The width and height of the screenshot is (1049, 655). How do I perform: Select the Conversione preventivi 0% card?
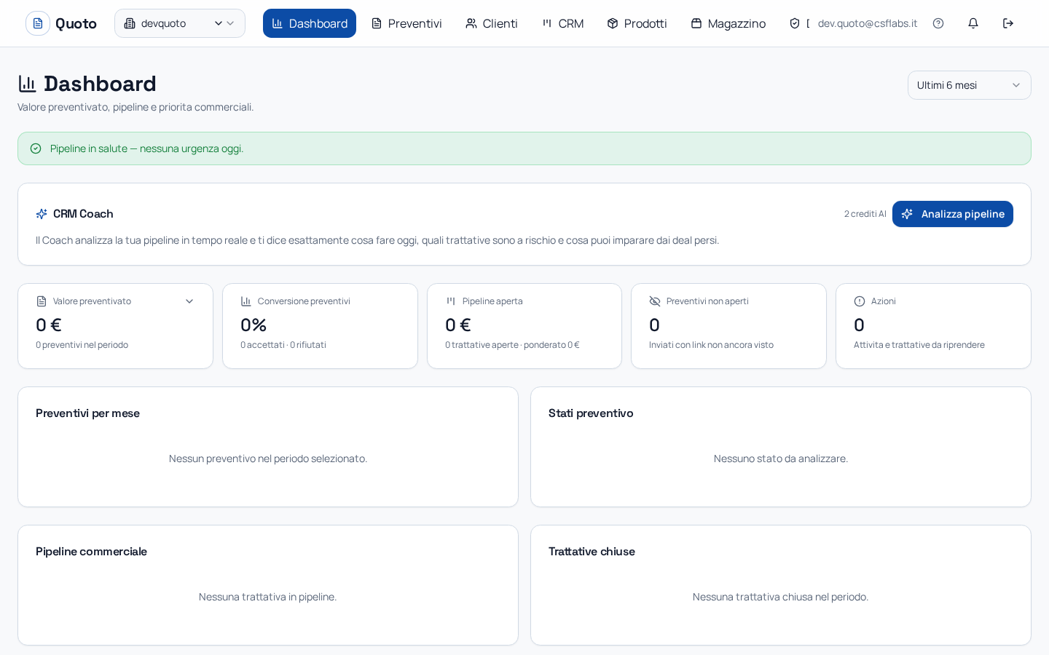coord(320,326)
